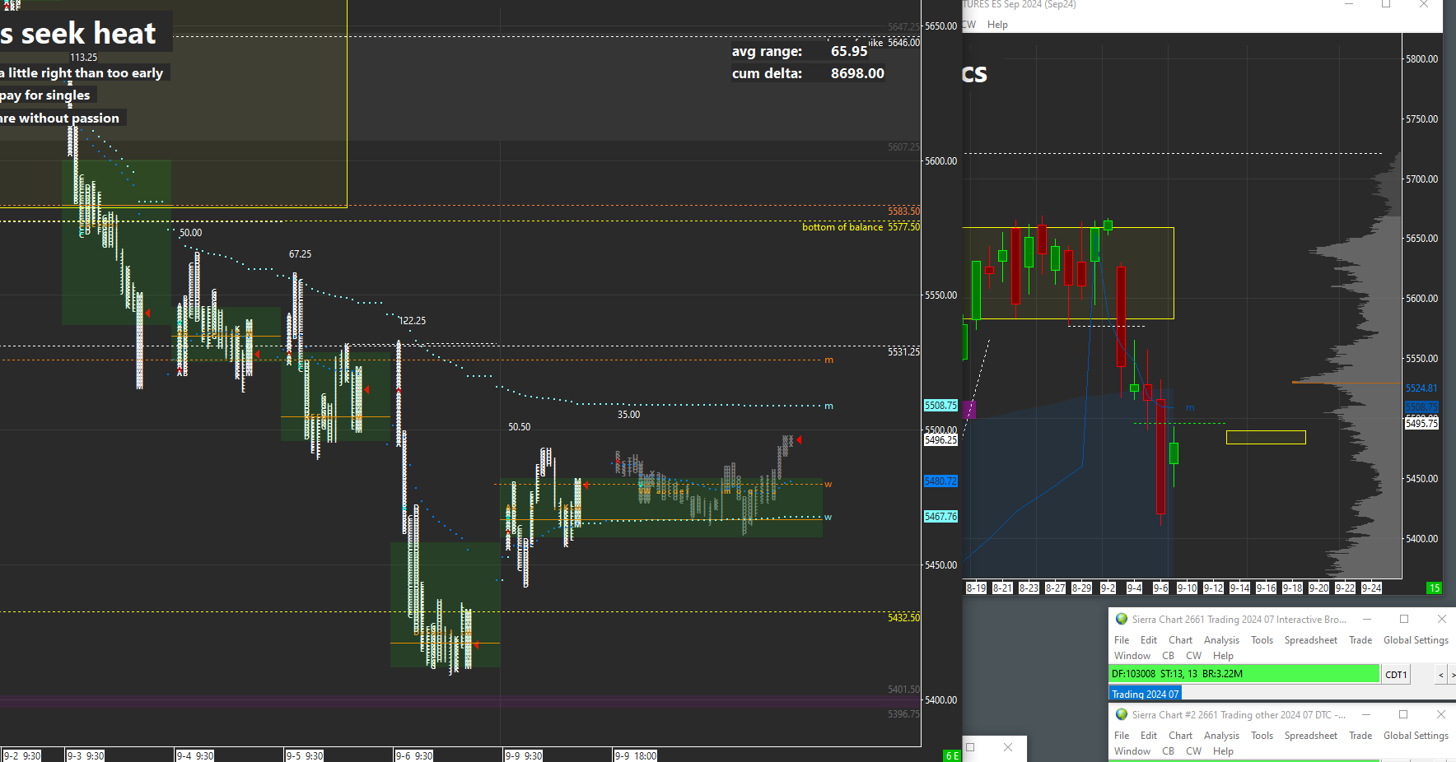
Task: Open File menu in Sierra Chart #2 window
Action: coord(1122,736)
